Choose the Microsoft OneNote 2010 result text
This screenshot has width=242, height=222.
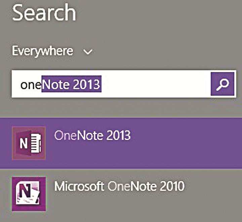click(119, 186)
